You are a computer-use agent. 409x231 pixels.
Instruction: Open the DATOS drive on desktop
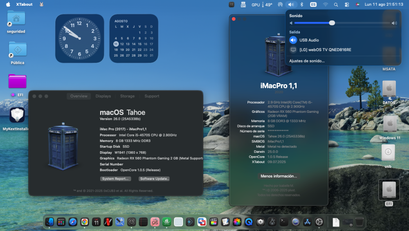click(389, 90)
